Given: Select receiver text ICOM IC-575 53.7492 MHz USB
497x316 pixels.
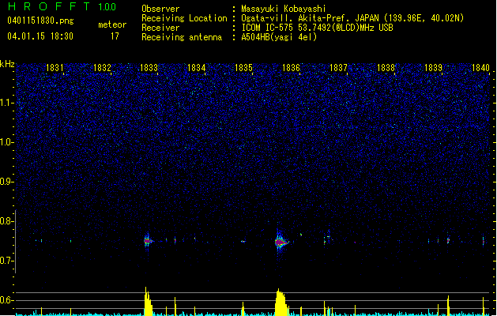Looking at the screenshot, I should pos(318,28).
